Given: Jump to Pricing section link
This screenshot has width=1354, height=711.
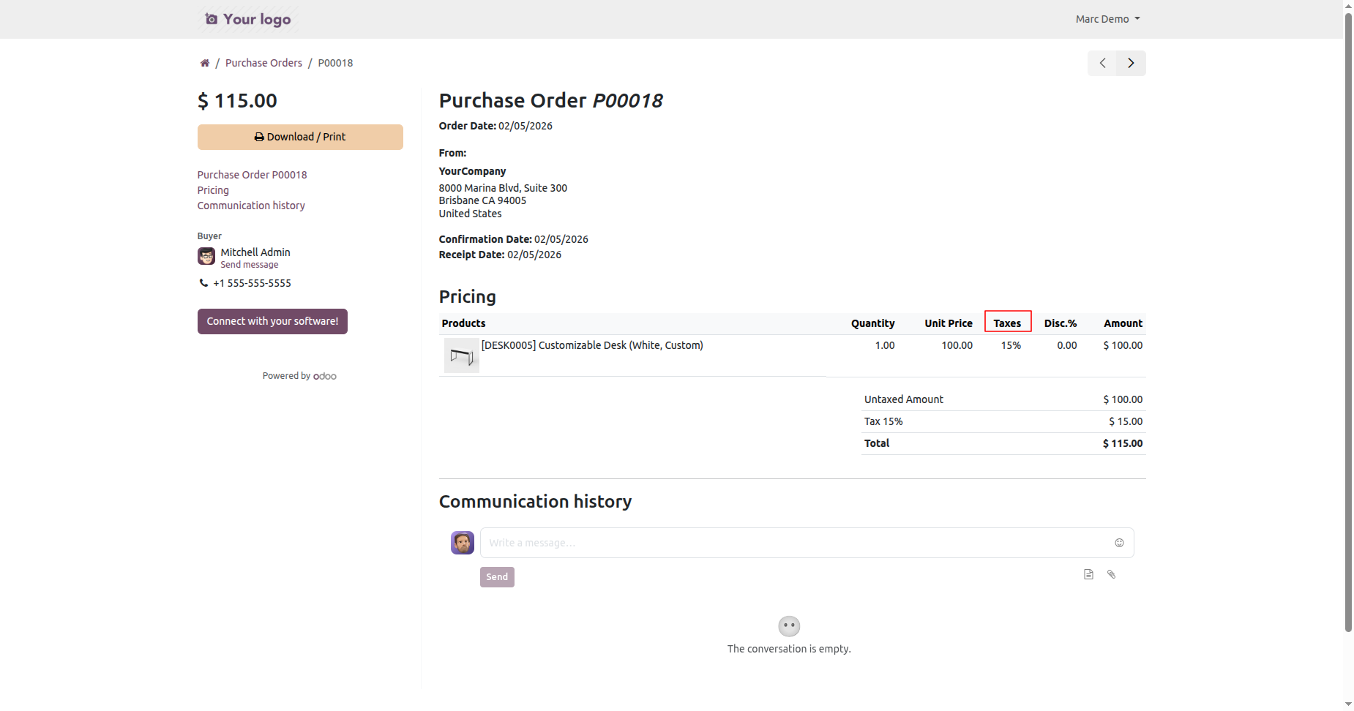Looking at the screenshot, I should pyautogui.click(x=213, y=190).
